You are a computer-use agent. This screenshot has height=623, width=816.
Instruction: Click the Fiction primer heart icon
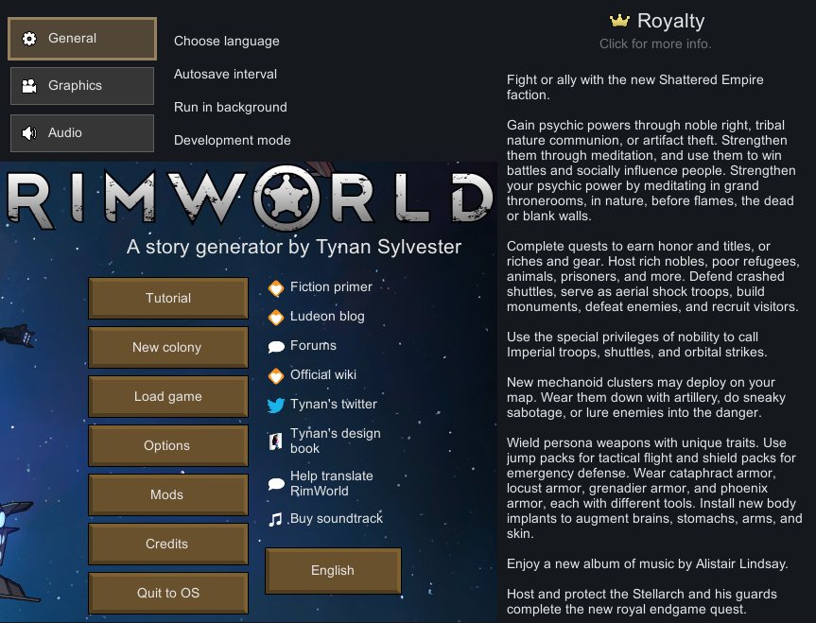[276, 287]
